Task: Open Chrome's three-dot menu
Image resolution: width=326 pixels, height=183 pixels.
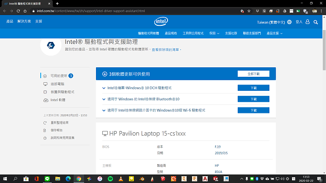Action: tap(321, 11)
